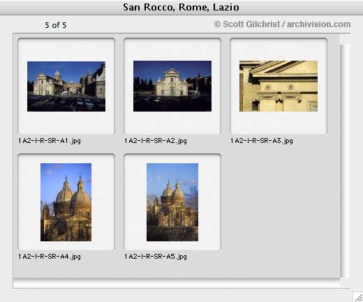
Task: Click the 1A2-I-R-SR-A1.jpg filename label
Action: pos(50,141)
